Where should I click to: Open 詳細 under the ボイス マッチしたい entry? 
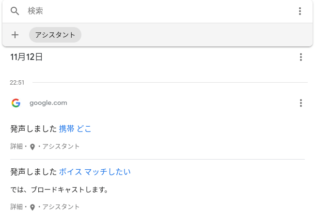tap(16, 207)
